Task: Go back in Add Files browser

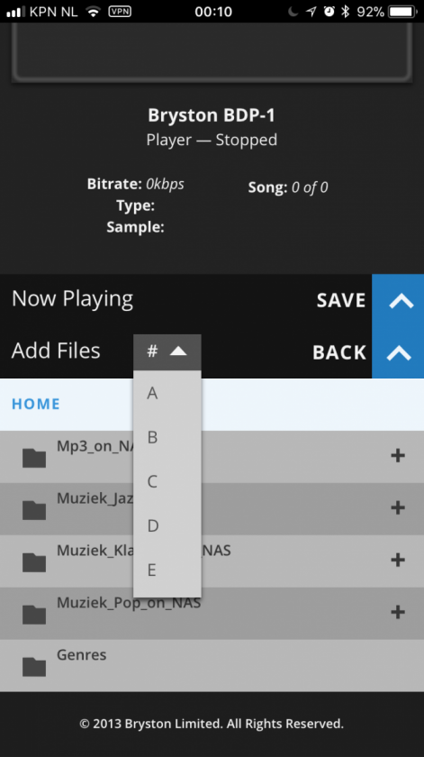Action: tap(339, 352)
